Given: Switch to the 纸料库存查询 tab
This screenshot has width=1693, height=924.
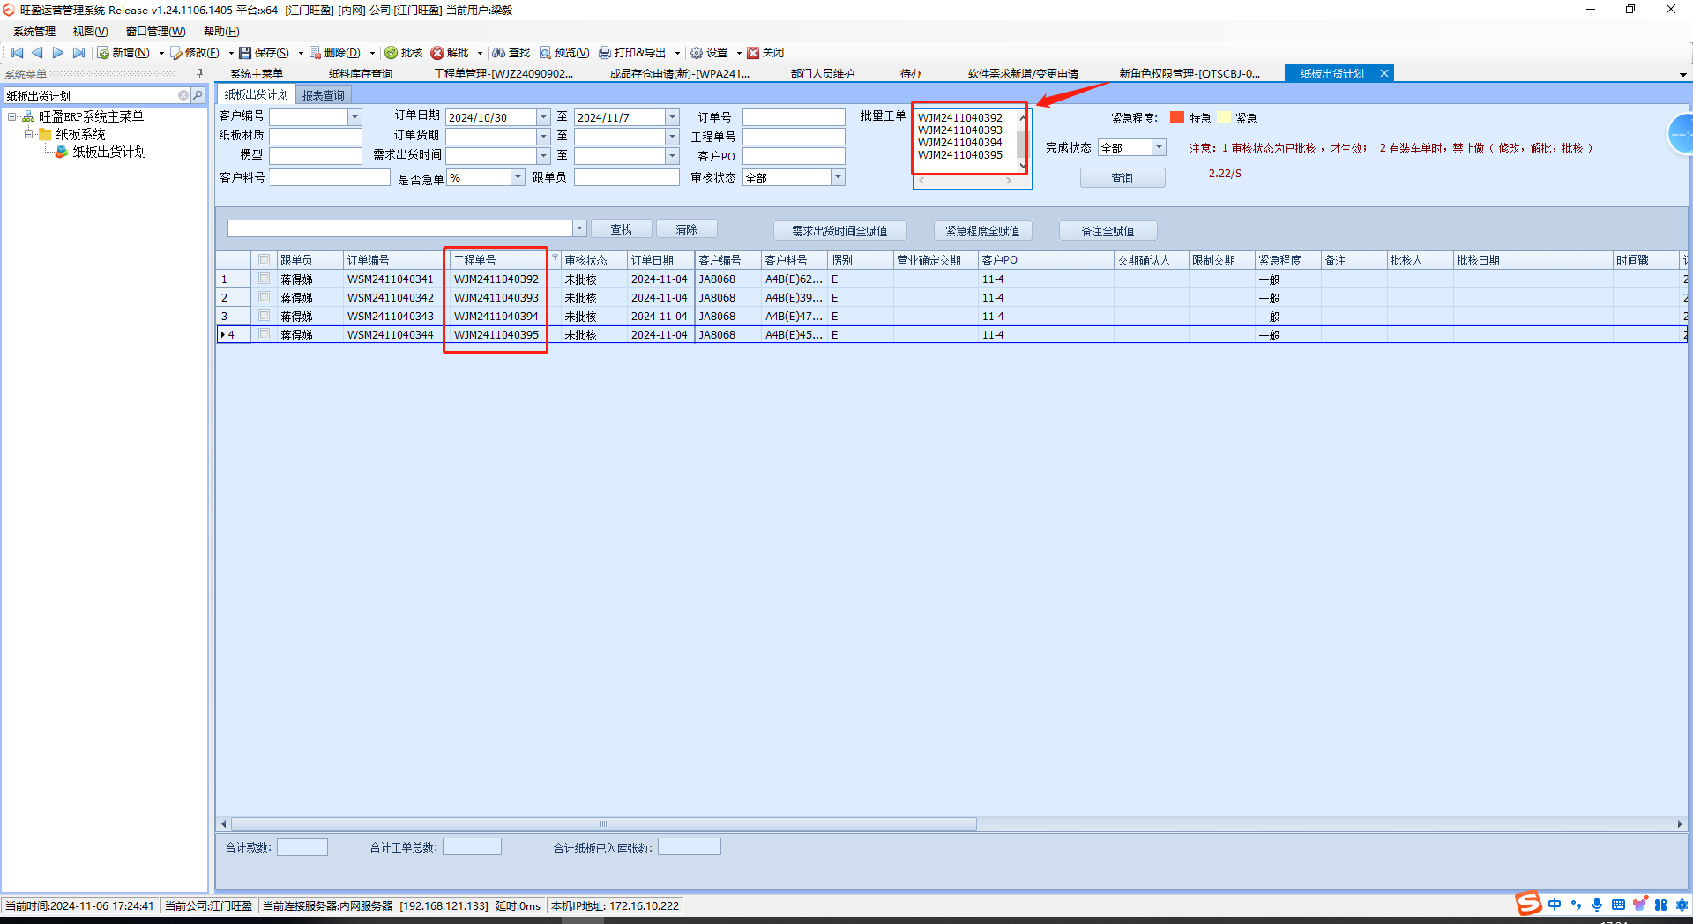Looking at the screenshot, I should (361, 74).
